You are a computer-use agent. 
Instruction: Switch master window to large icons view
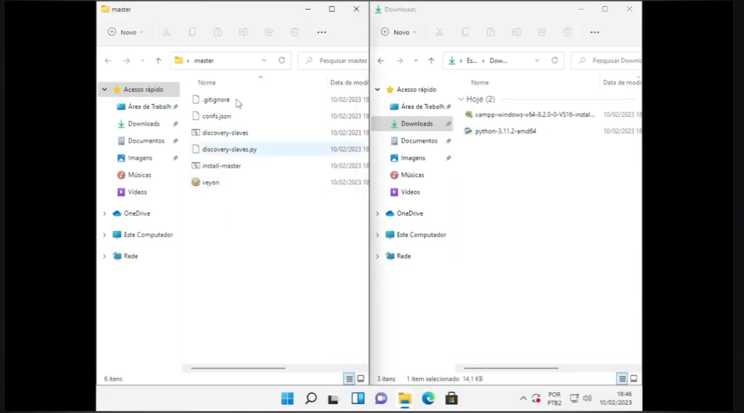pos(361,379)
